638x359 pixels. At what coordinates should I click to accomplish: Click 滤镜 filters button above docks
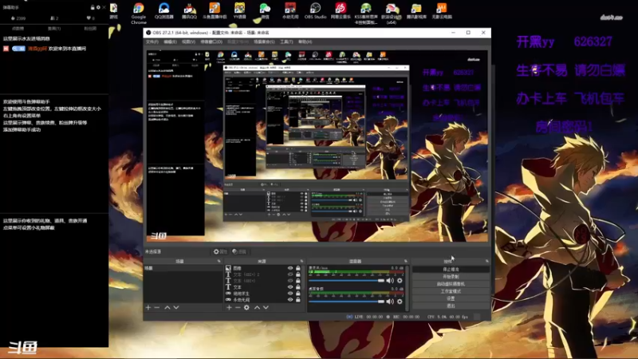coord(239,251)
